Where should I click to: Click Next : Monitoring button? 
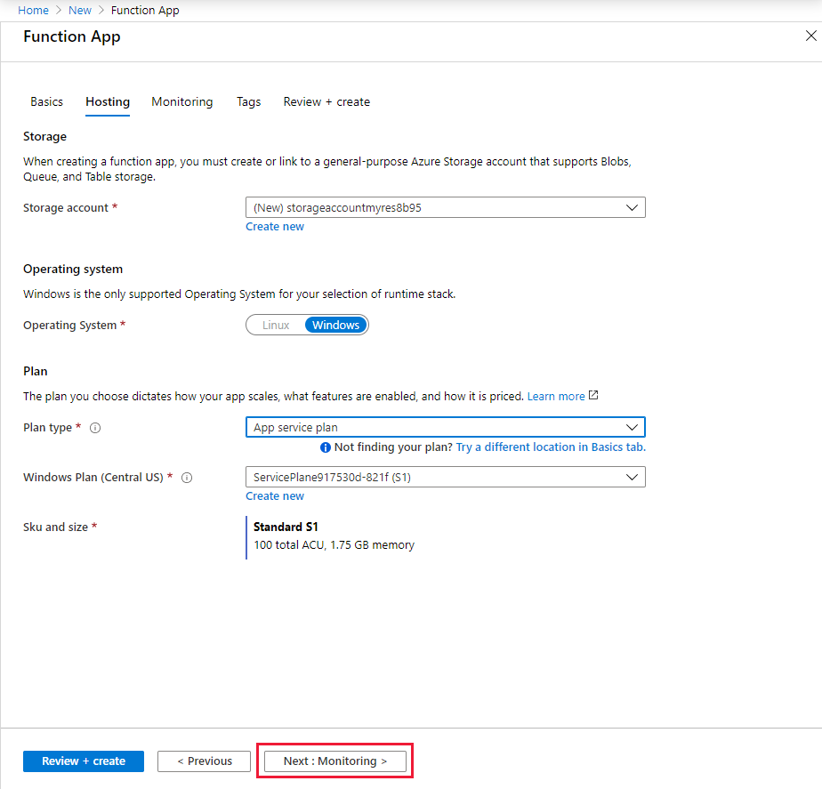coord(335,761)
